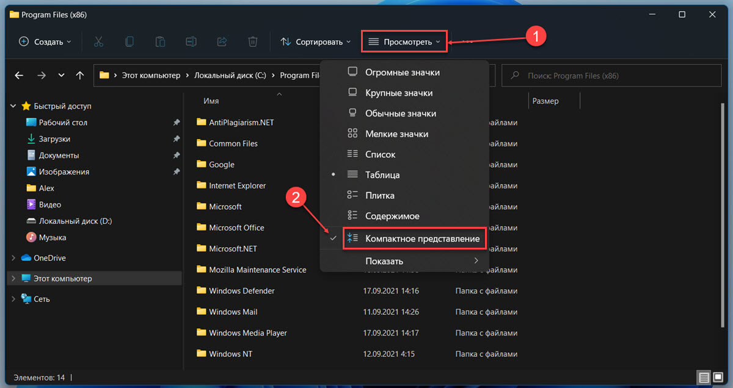This screenshot has width=733, height=388.
Task: Select Google folder
Action: (x=222, y=165)
